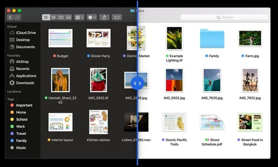The width and height of the screenshot is (278, 167).
Task: Go back with the left arrow button
Action: [10, 17]
